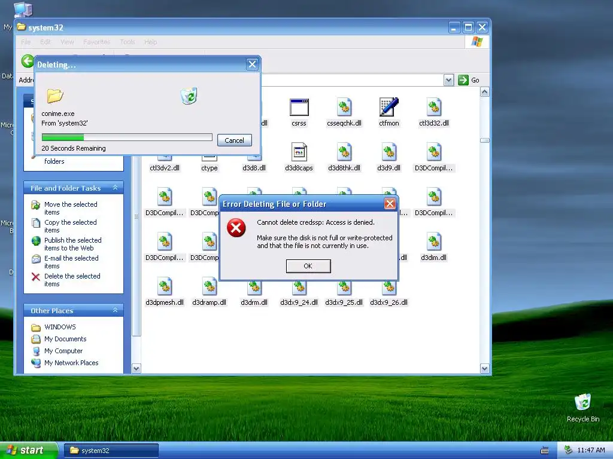Click the keyboard icon in taskbar

coord(545,451)
